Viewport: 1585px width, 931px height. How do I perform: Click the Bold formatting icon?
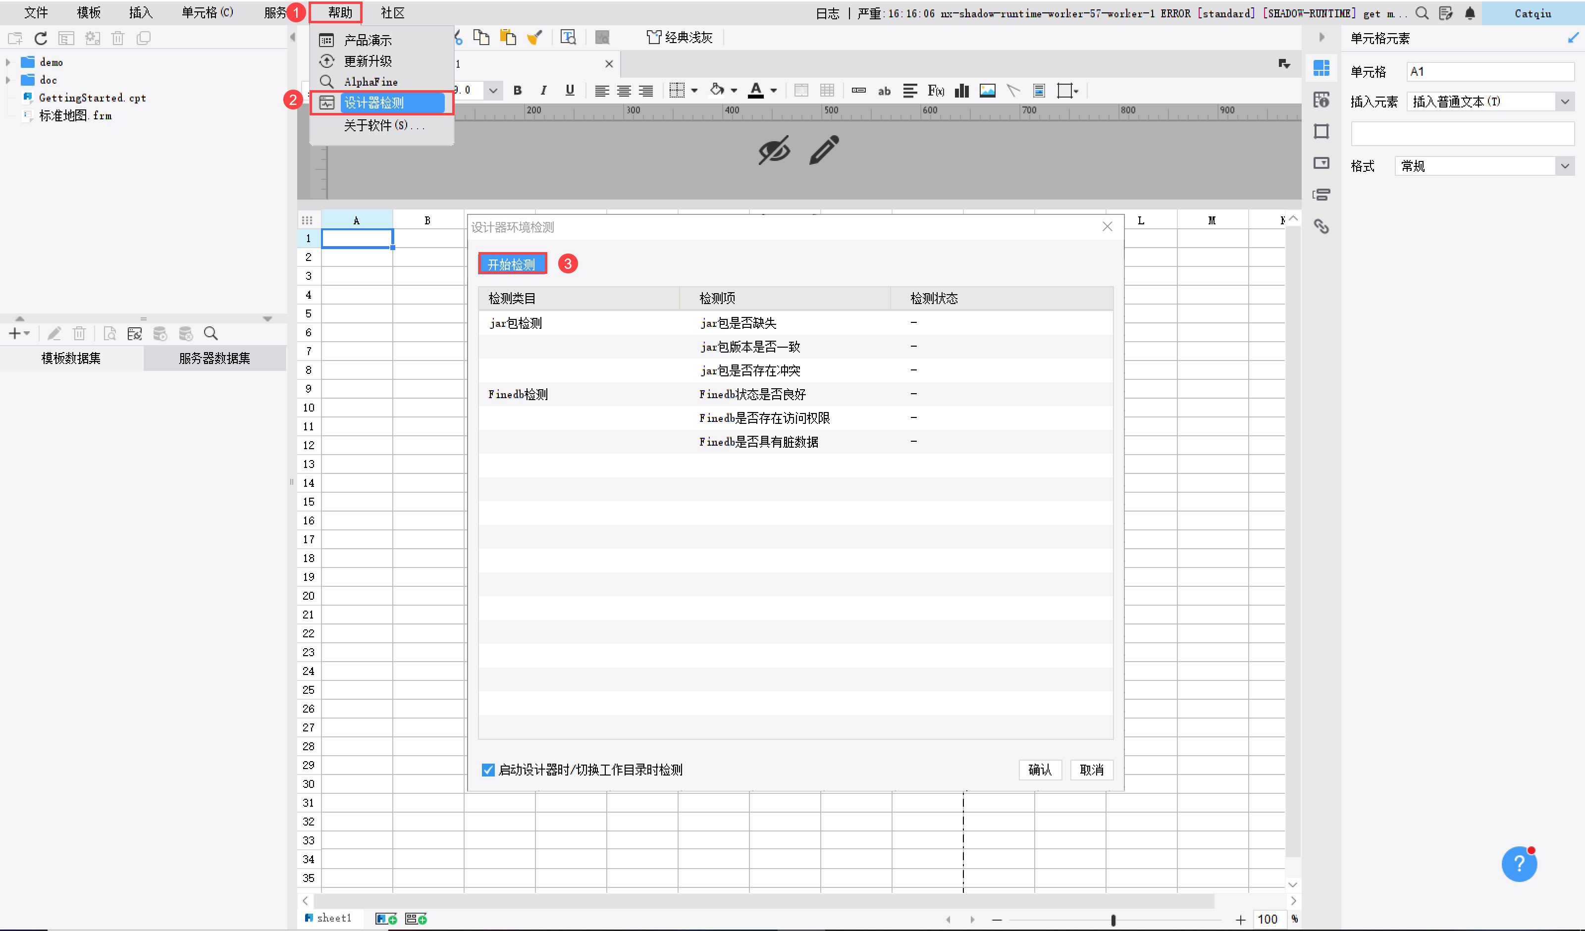(x=517, y=91)
